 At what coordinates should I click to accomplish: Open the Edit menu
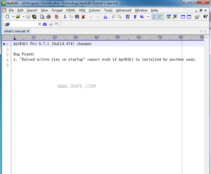pos(20,10)
